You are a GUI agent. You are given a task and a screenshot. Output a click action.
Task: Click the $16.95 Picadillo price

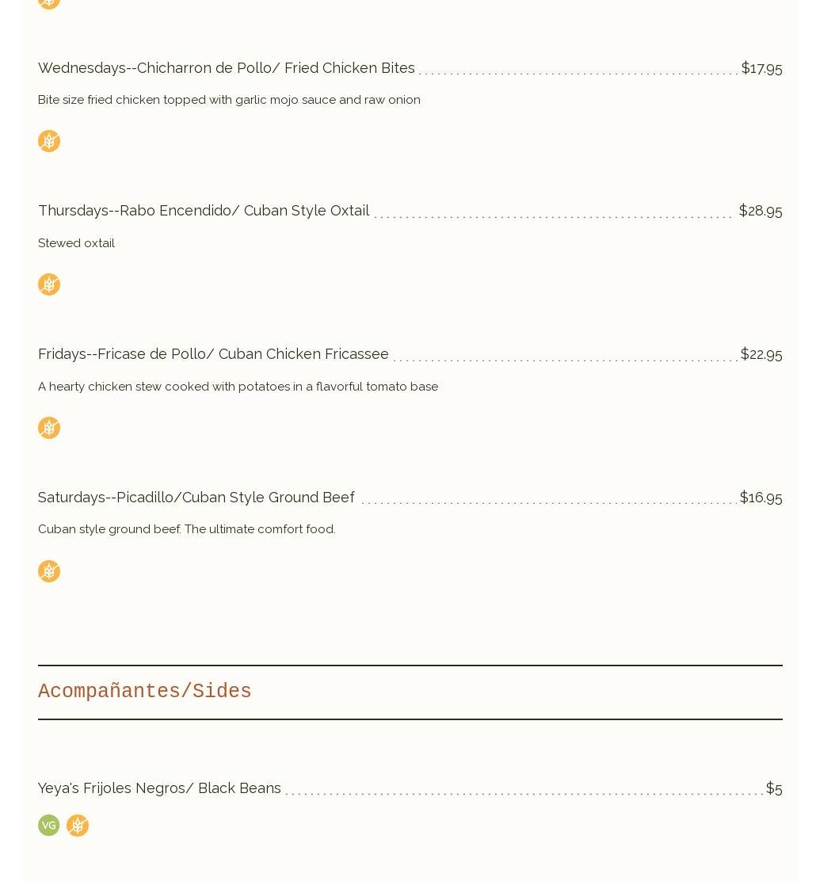pos(761,498)
